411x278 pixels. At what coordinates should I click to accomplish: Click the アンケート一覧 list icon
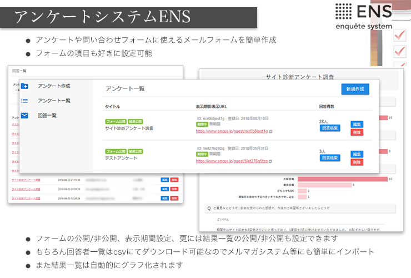24,101
